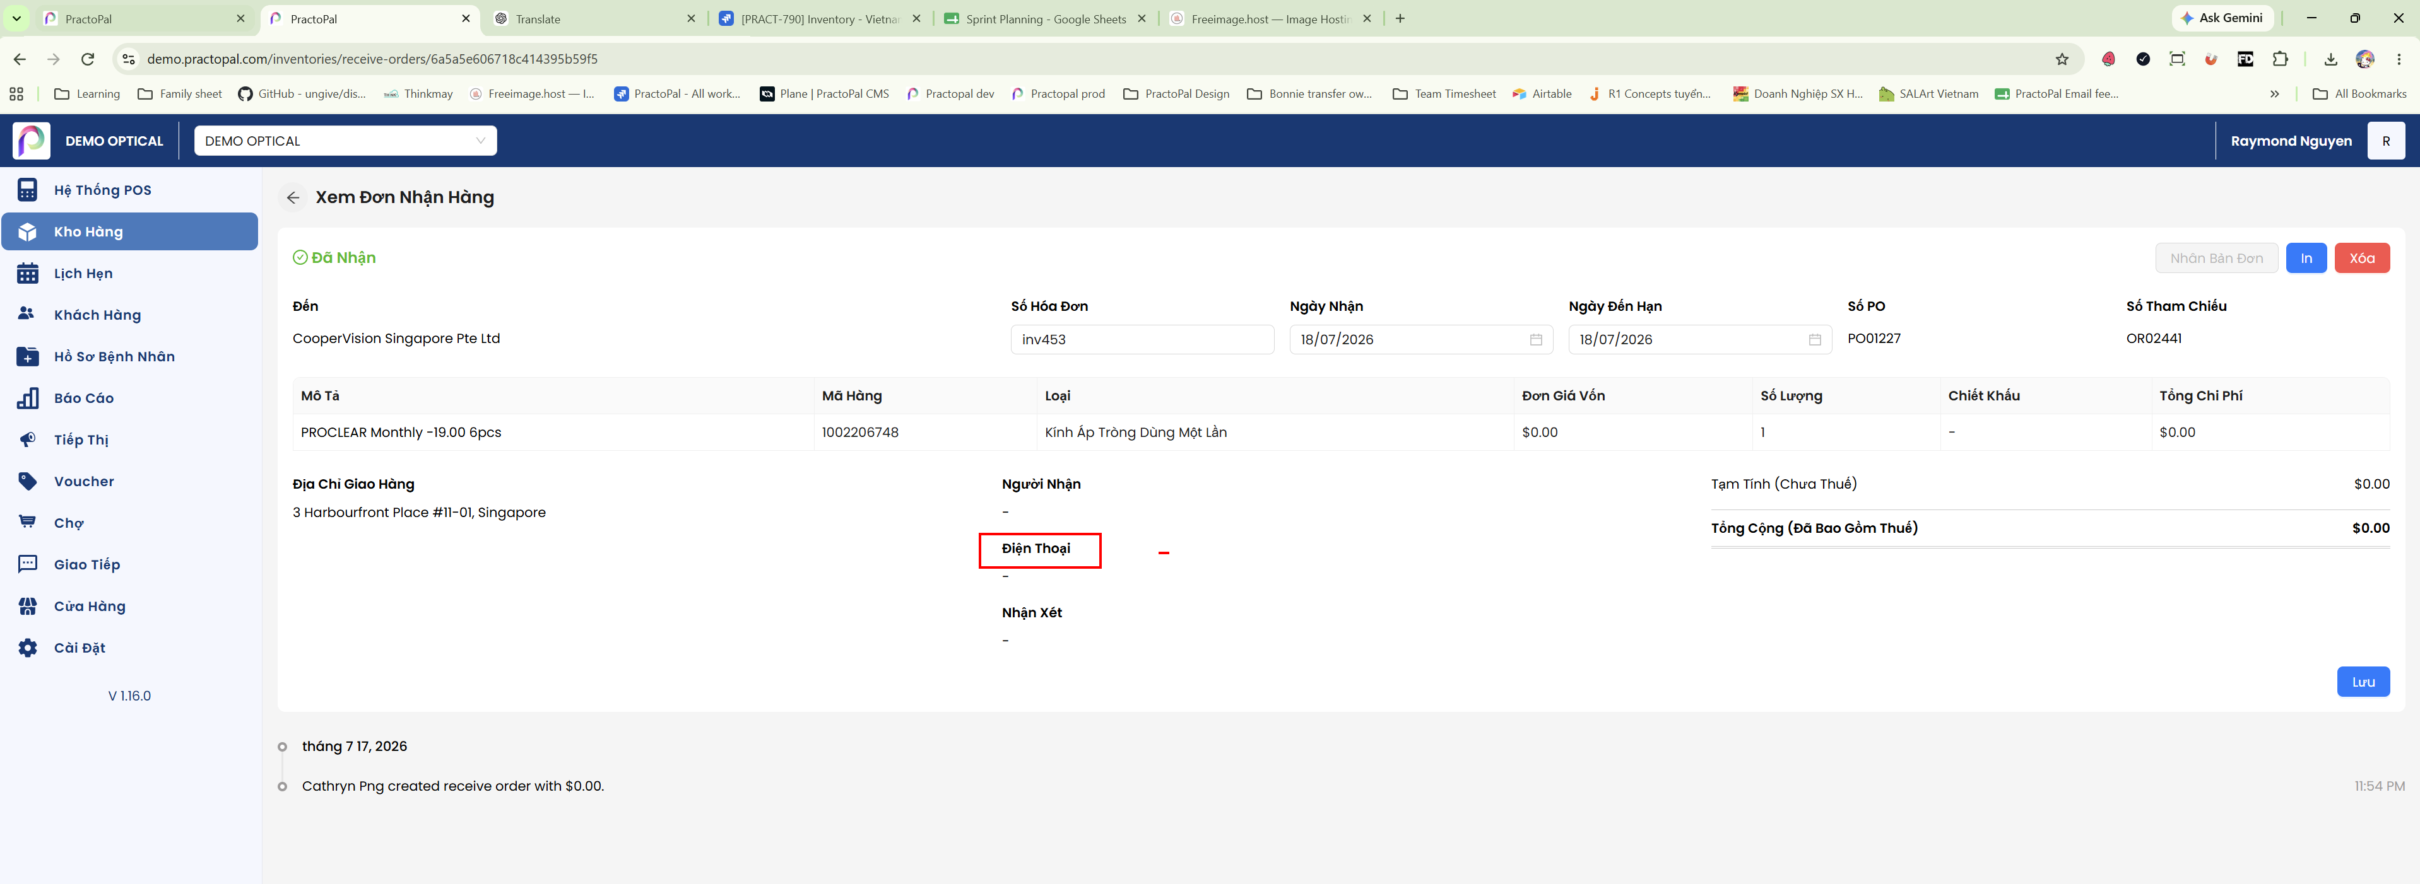Open the Tiếp Thị megaphone icon
Viewport: 2420px width, 884px height.
pyautogui.click(x=27, y=439)
